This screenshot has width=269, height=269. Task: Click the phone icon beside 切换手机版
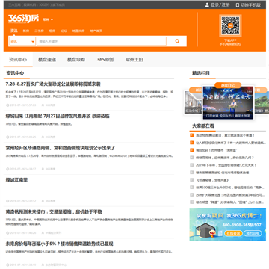coord(238,4)
